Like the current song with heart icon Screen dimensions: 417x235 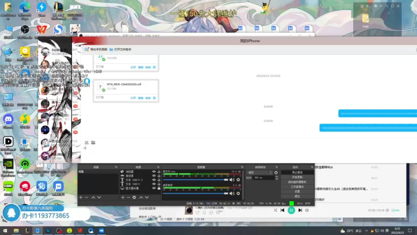coord(198,213)
